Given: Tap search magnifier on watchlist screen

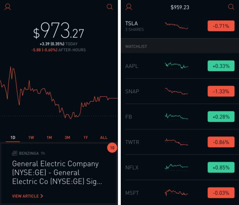Looking at the screenshot, I should [x=231, y=7].
